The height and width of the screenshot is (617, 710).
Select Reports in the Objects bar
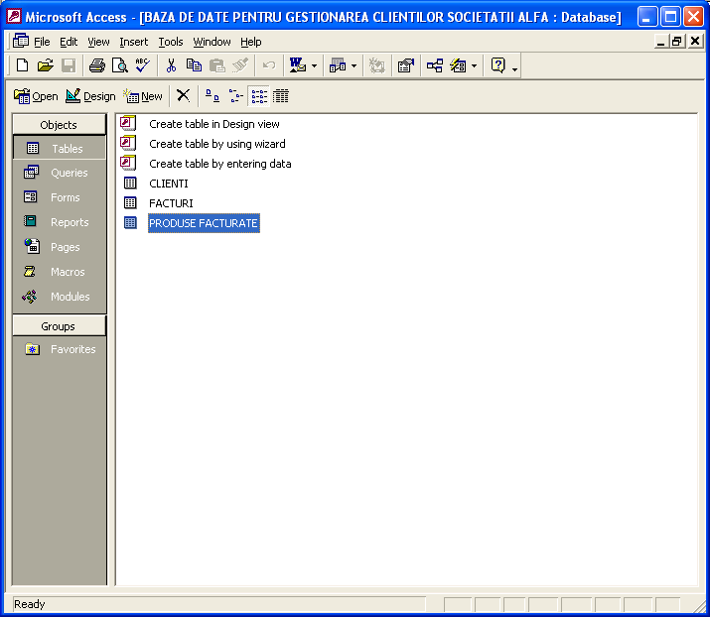tap(59, 222)
